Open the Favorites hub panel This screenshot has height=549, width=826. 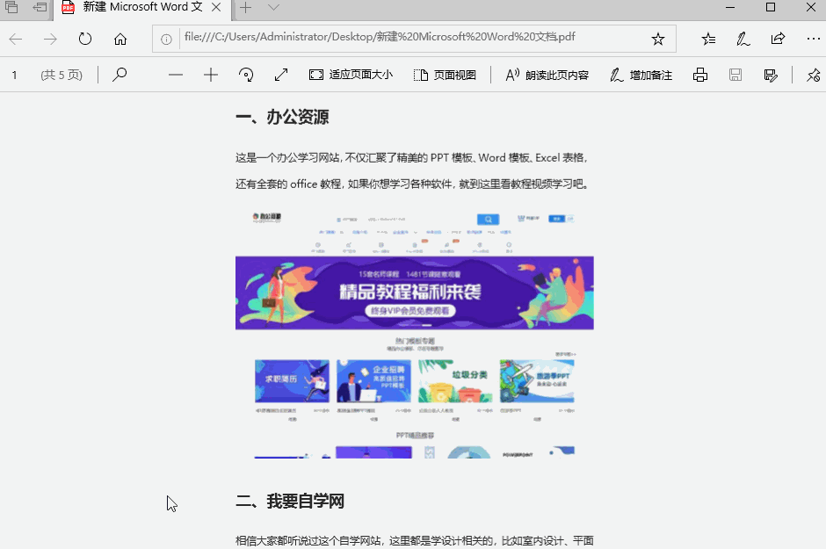pos(708,39)
